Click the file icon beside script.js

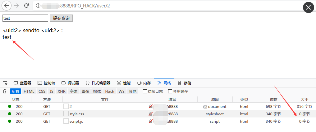click(x=66, y=121)
